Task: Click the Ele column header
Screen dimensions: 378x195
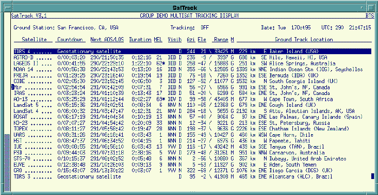Action: click(x=202, y=39)
